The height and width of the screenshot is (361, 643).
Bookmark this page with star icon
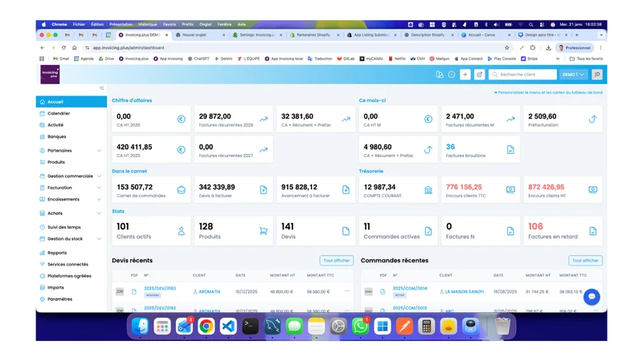point(507,48)
